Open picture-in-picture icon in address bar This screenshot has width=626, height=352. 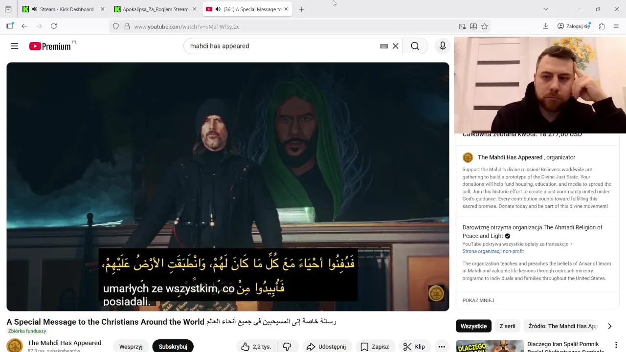click(x=462, y=26)
